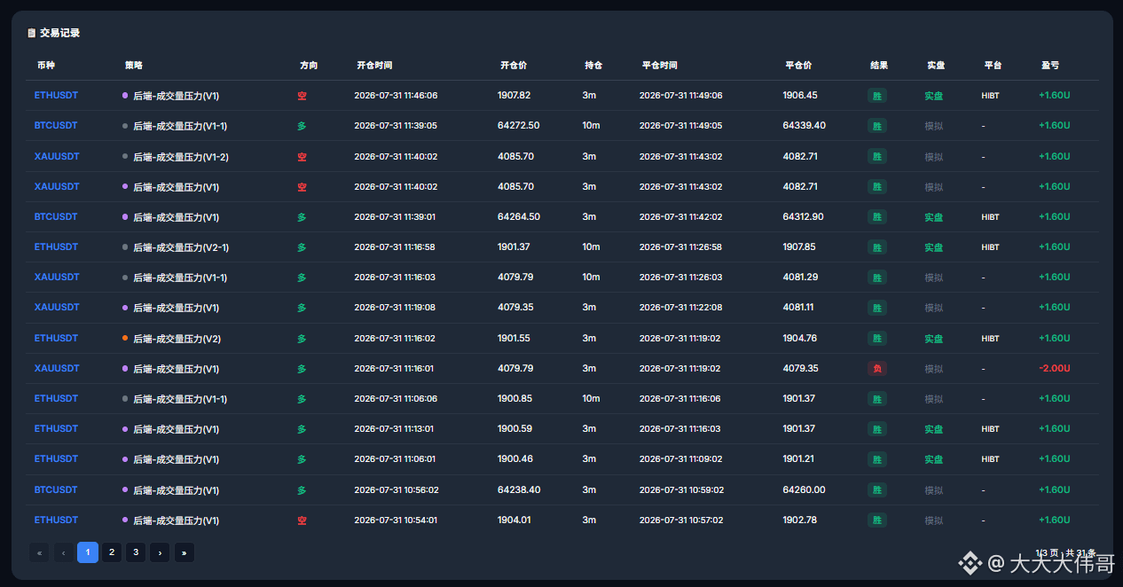Click the 方向 column header

pos(309,66)
